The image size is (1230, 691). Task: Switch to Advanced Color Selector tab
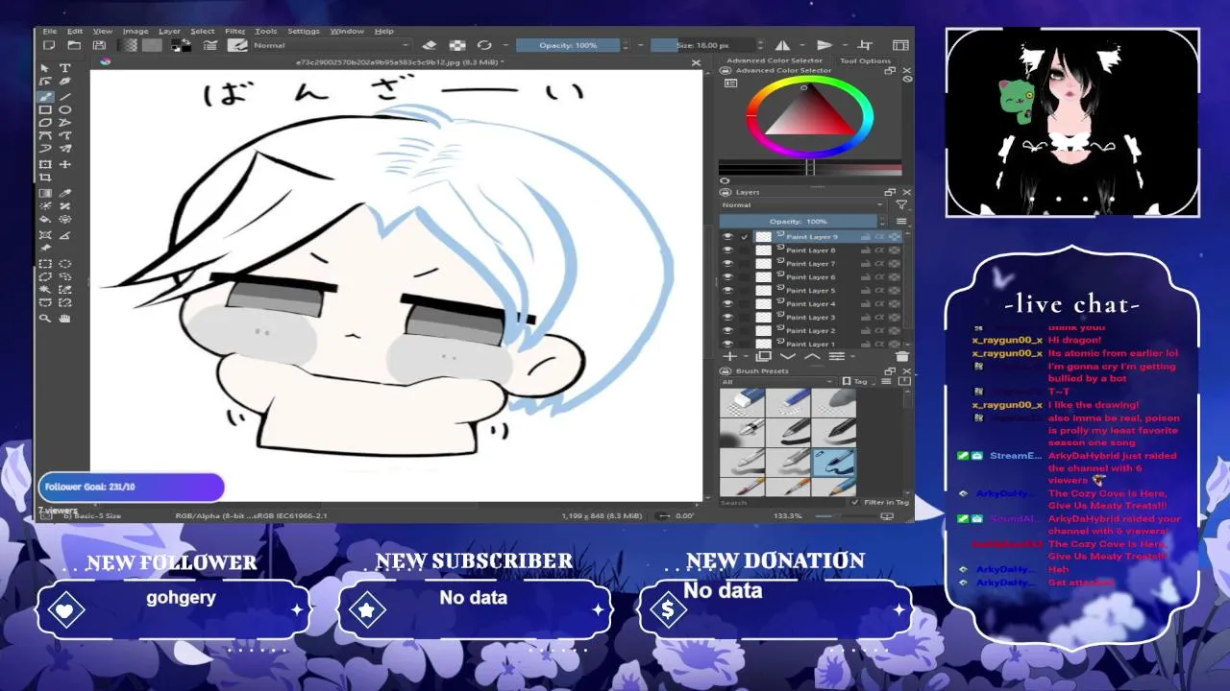(x=775, y=60)
